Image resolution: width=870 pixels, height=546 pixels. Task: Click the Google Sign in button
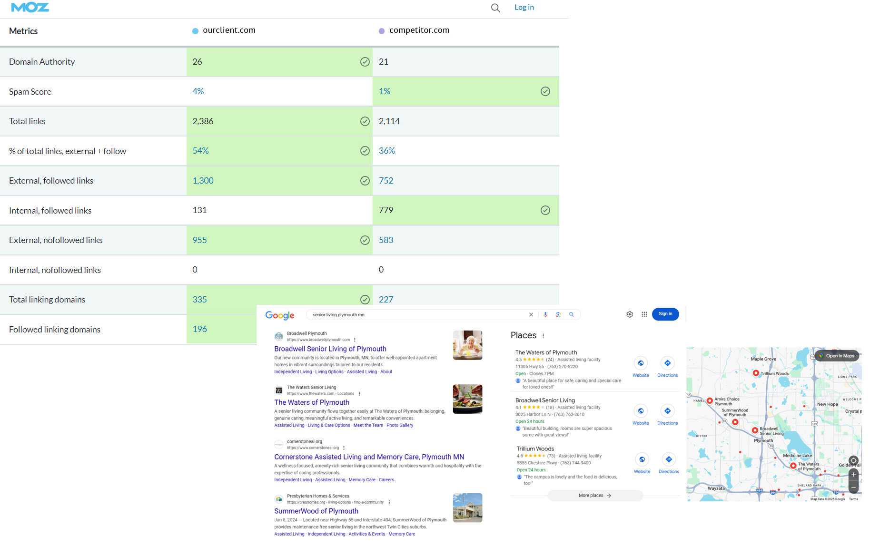point(665,314)
